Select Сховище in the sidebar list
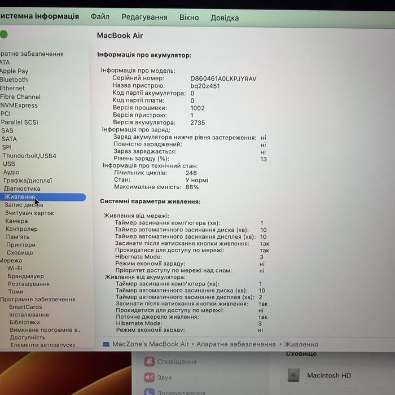Screen dimensions: 395x395 pyautogui.click(x=20, y=252)
